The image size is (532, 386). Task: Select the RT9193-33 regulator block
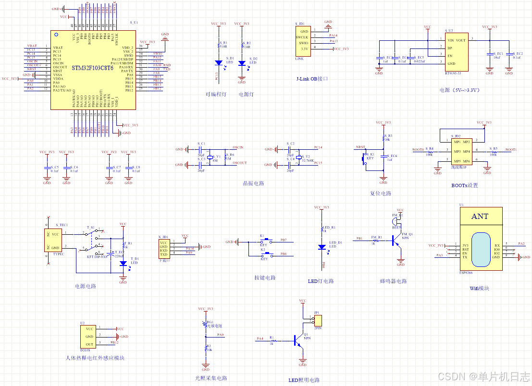click(x=457, y=52)
